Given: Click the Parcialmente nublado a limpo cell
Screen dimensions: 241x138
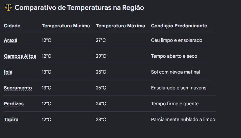Looking at the screenshot, I should point(183,119).
